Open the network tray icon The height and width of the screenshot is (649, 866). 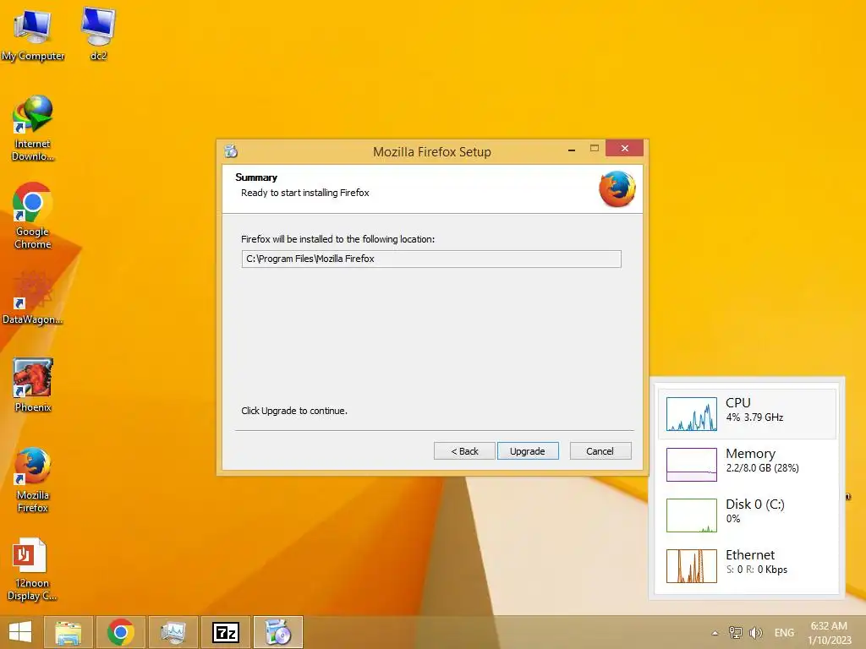(735, 632)
